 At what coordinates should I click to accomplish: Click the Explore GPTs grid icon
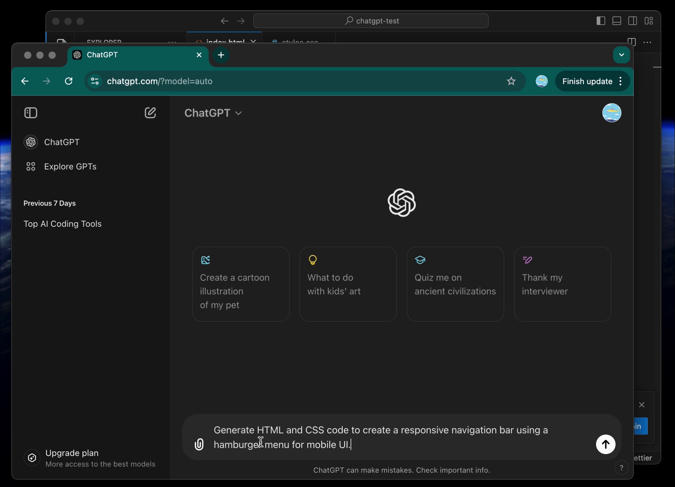31,167
